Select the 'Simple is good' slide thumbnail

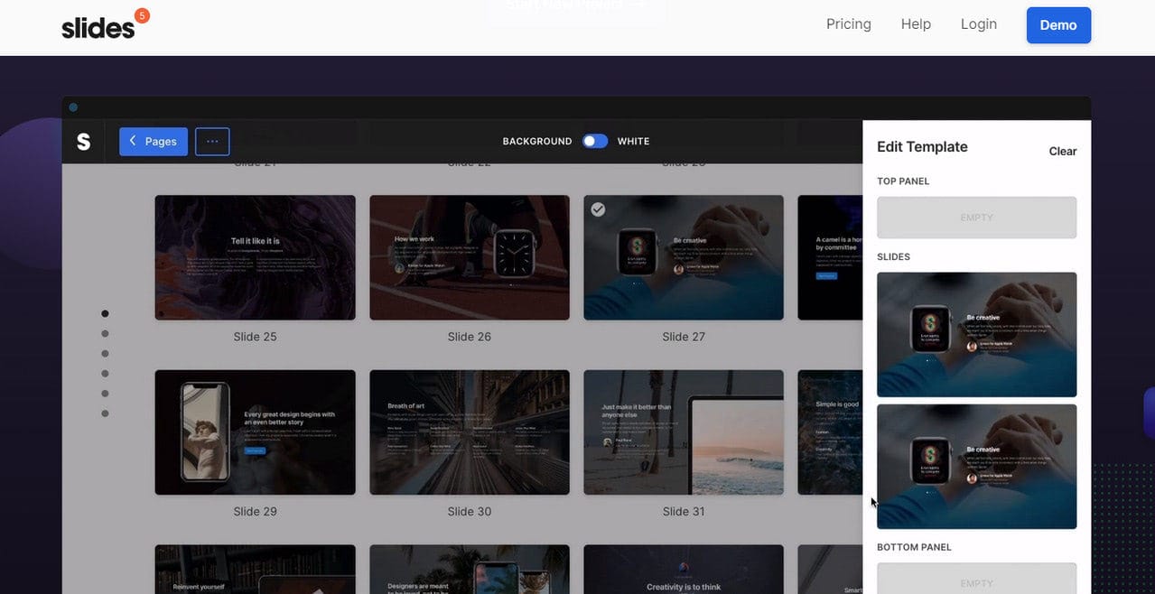(830, 432)
